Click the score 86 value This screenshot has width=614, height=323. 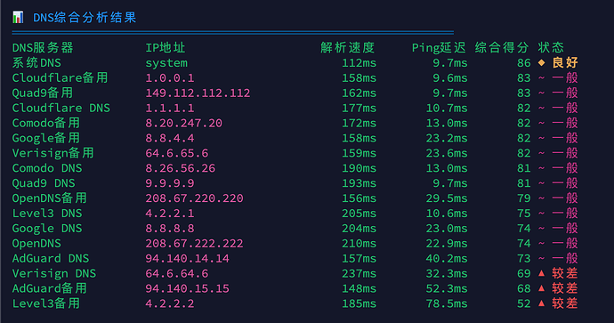524,63
